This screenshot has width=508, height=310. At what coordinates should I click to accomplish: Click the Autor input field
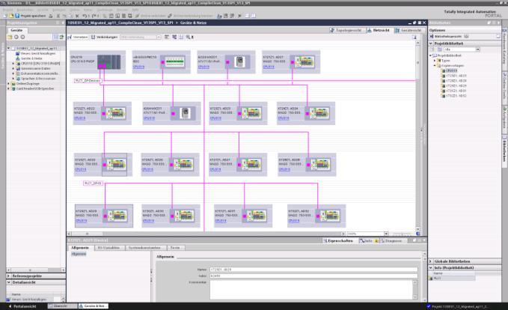pos(313,276)
